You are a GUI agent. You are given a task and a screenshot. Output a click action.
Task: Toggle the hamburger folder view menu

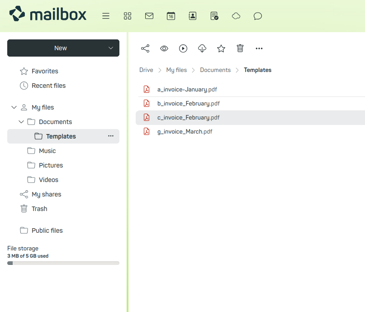point(106,16)
